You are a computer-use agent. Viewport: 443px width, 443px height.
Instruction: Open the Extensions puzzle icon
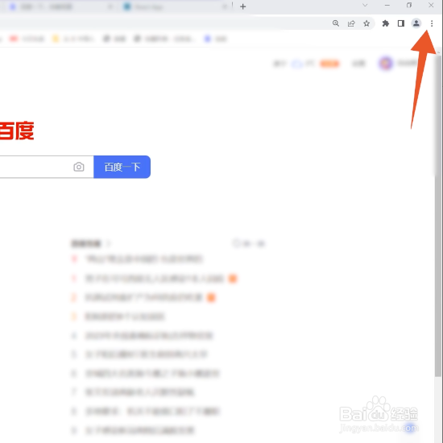[x=385, y=23]
